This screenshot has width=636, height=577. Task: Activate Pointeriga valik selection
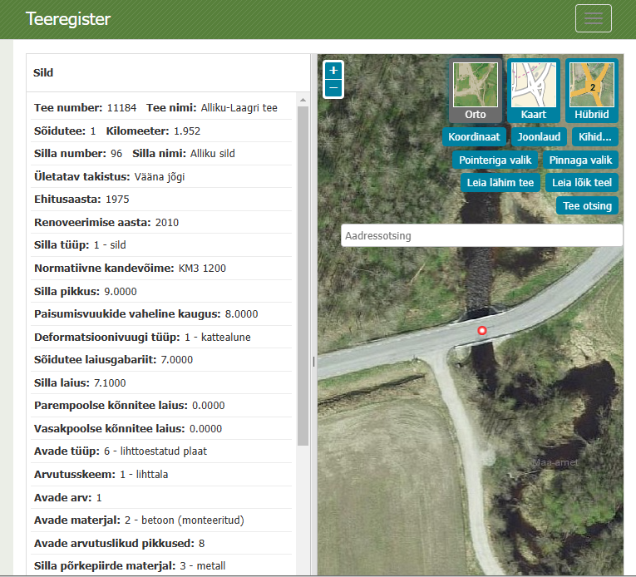pyautogui.click(x=495, y=160)
